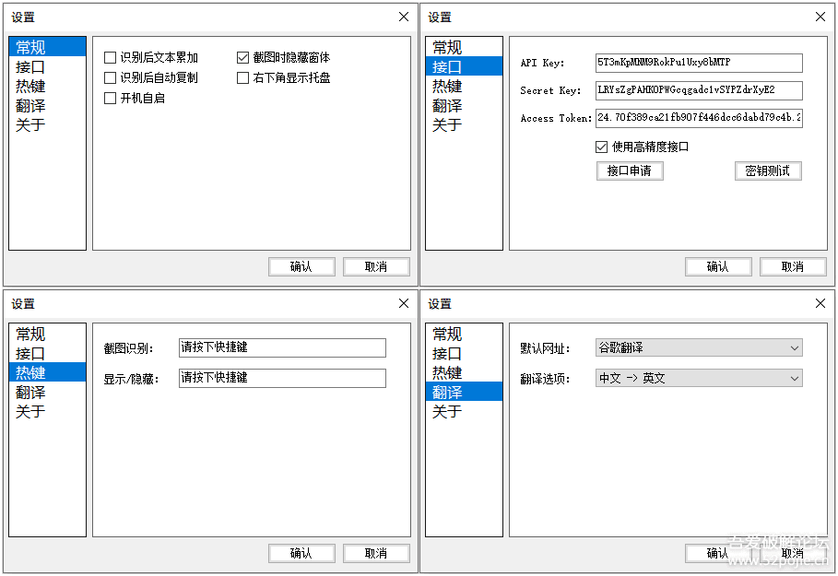Click 取消 in the 常规 window
This screenshot has height=576, width=838.
[x=376, y=266]
